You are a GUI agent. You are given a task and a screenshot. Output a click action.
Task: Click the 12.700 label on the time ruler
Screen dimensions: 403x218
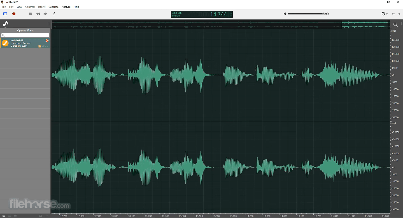pyautogui.click(x=64, y=216)
